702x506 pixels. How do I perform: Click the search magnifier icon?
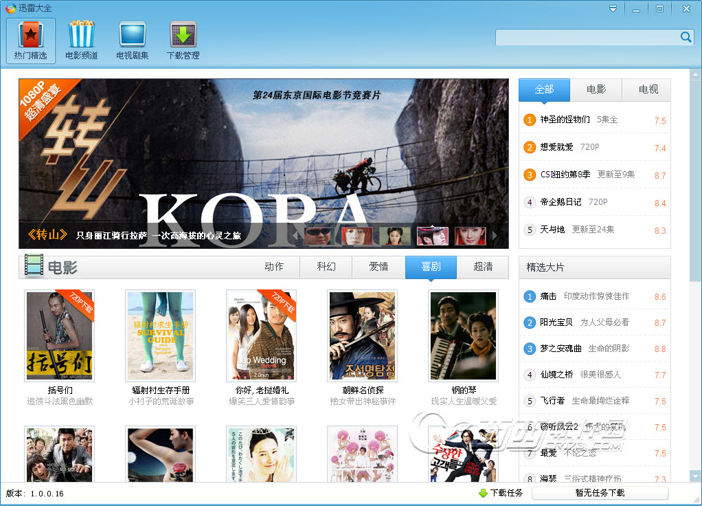686,37
